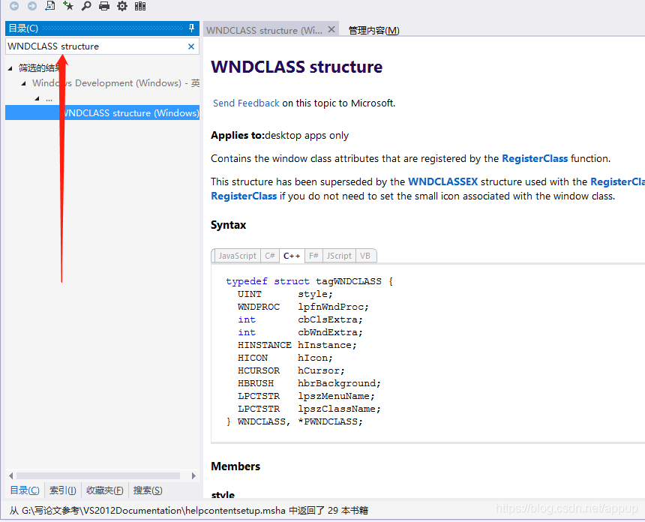The height and width of the screenshot is (522, 645).
Task: Switch to 收藏夹(F) bottom tab
Action: pos(105,490)
